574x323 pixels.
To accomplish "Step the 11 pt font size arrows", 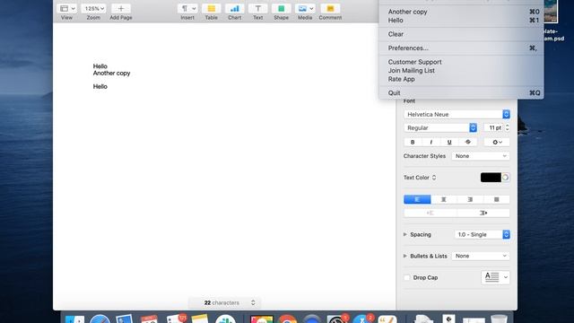I will pos(508,127).
